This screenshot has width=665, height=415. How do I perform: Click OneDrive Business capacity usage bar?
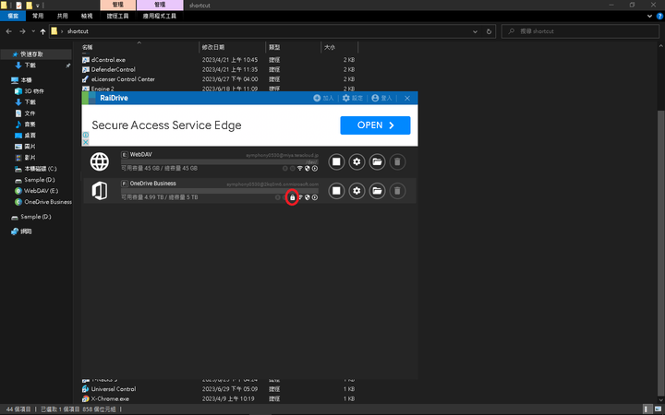tap(219, 191)
